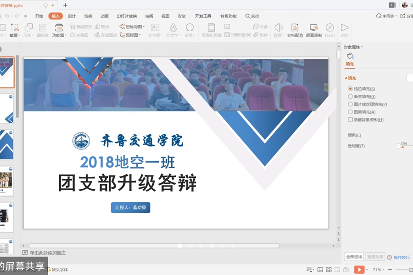Click the 文本框 text box icon
Screen dimensions: 413x275
coord(155,27)
